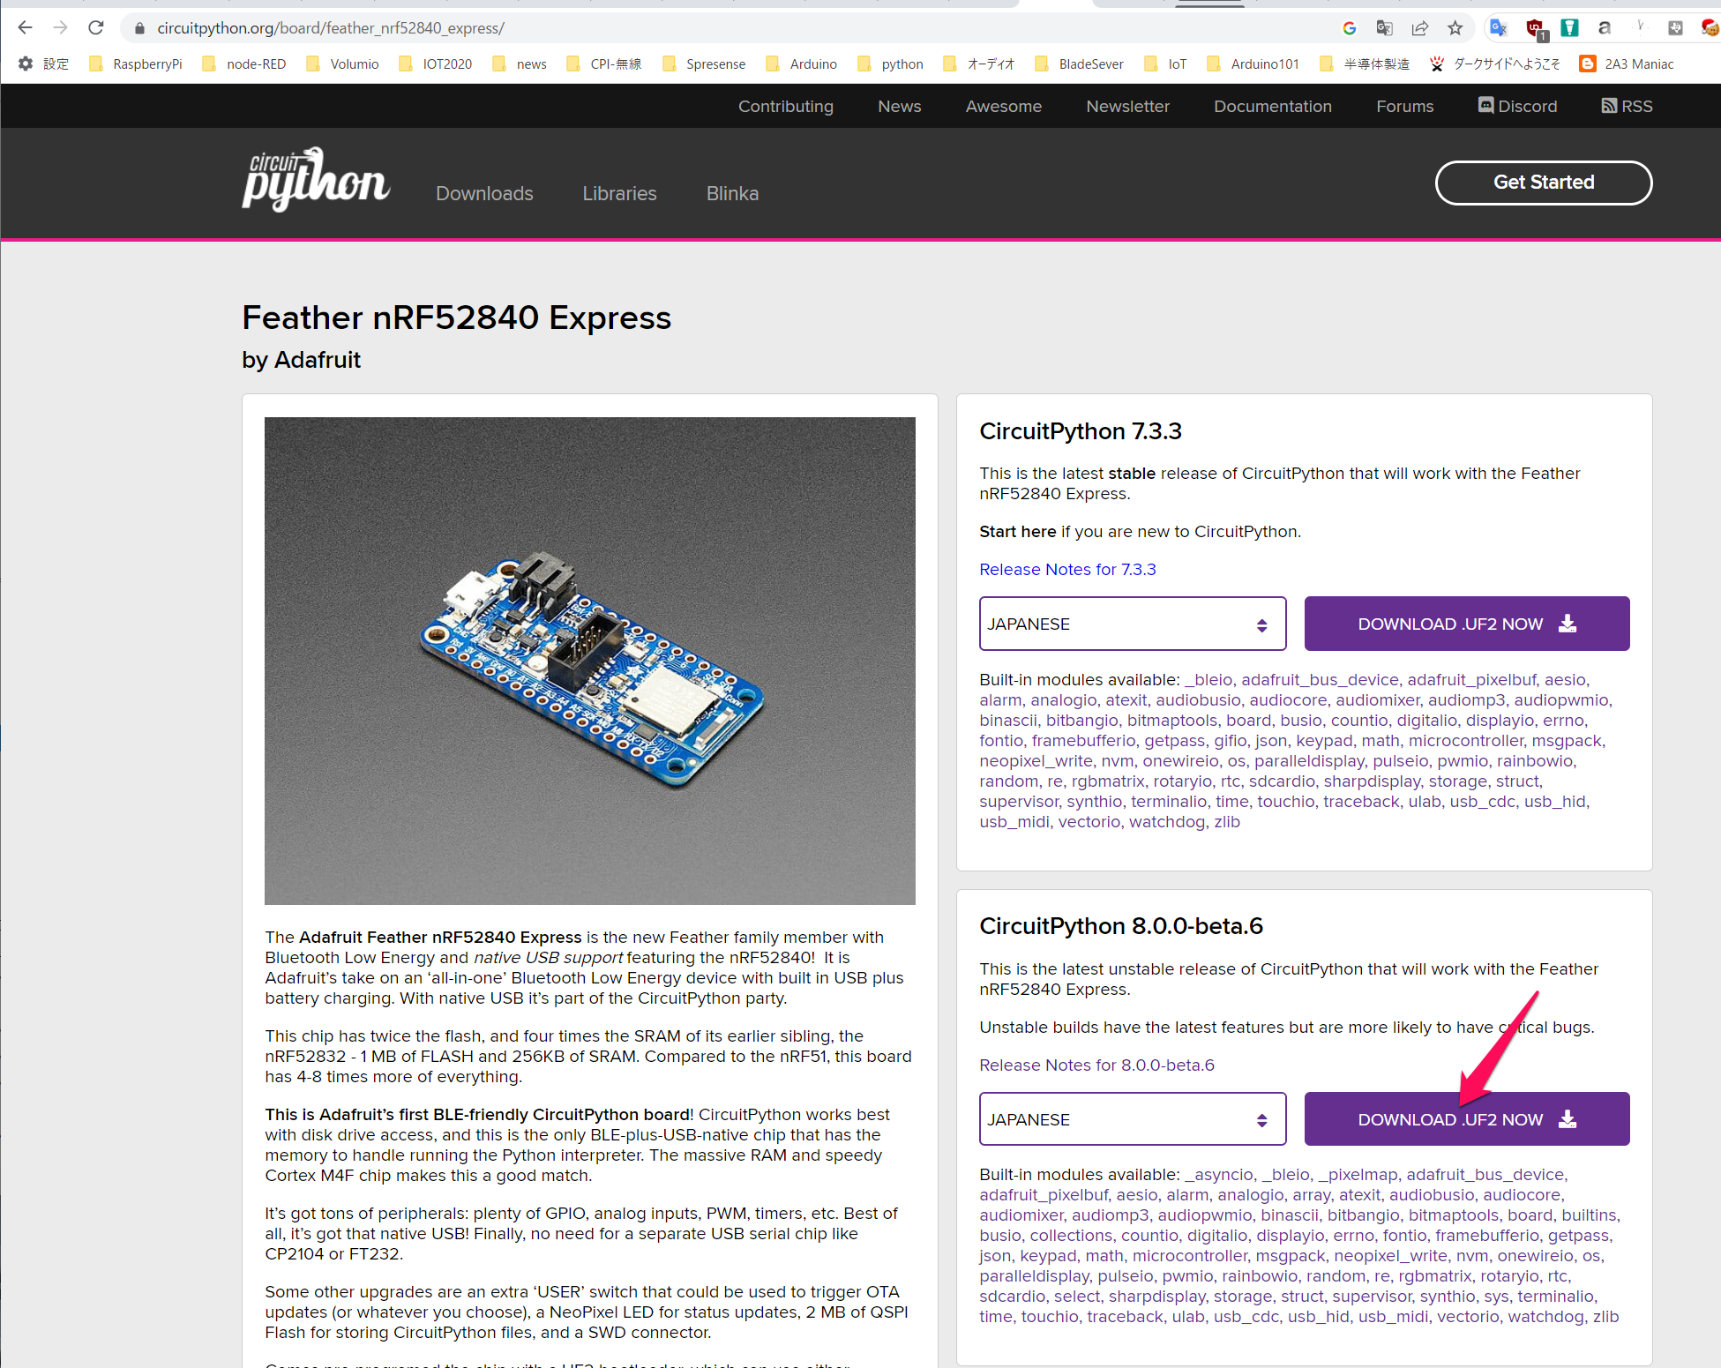The width and height of the screenshot is (1721, 1368).
Task: Open the Libraries menu item
Action: pos(619,193)
